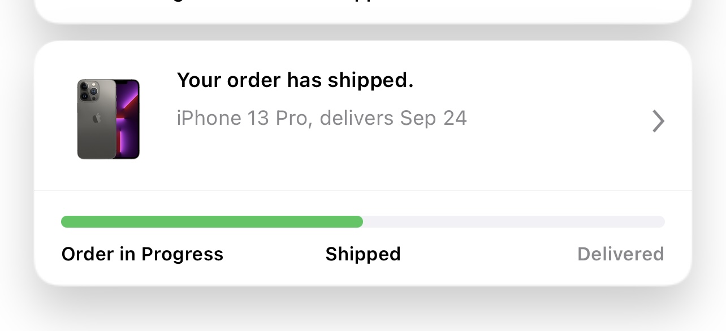Tap the blank area between the "Shipped" and "Delivered" labels

click(x=489, y=254)
